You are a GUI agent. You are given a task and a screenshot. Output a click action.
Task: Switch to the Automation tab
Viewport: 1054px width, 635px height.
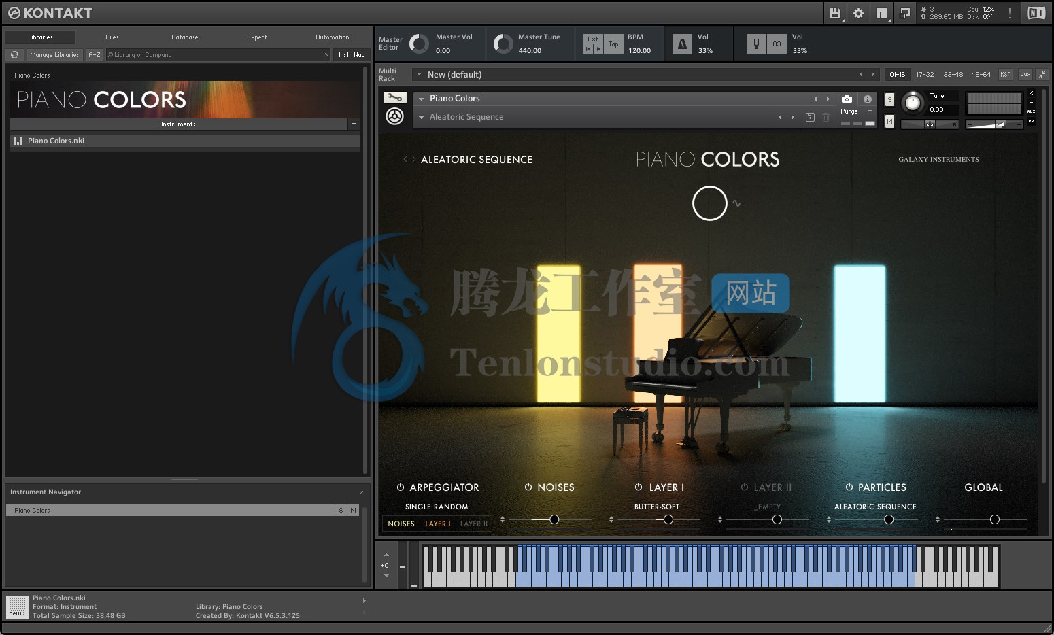click(333, 37)
